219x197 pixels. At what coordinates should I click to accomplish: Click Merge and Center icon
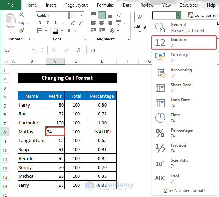[118, 23]
